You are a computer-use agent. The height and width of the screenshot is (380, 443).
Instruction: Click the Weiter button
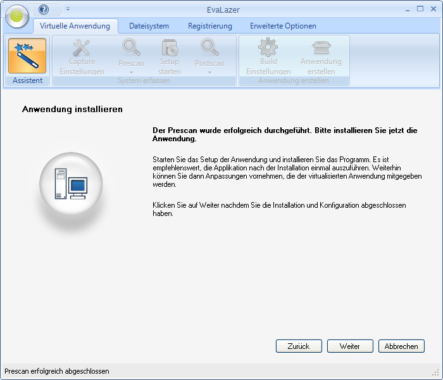point(350,346)
